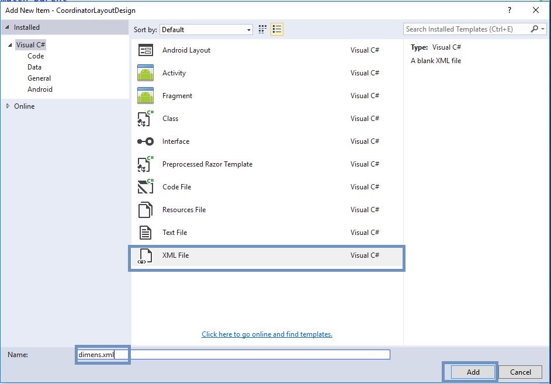Select the 'Resources File' template name

[x=184, y=210]
